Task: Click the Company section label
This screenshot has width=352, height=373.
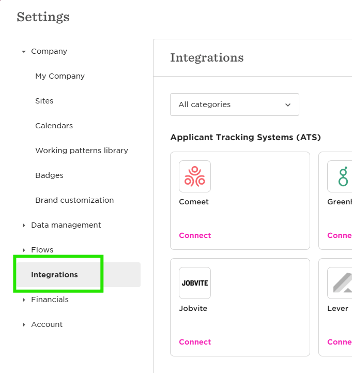Action: (49, 51)
